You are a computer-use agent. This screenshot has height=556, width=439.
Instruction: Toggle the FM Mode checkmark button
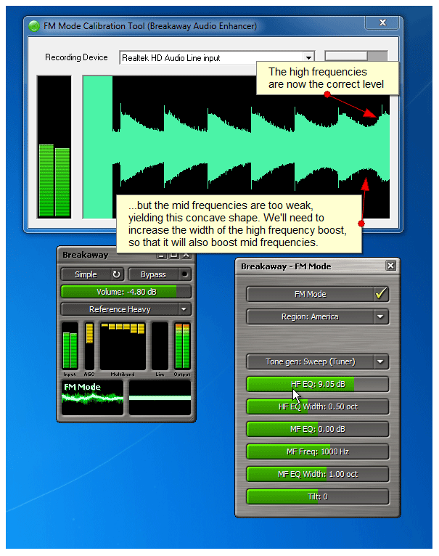coord(380,294)
